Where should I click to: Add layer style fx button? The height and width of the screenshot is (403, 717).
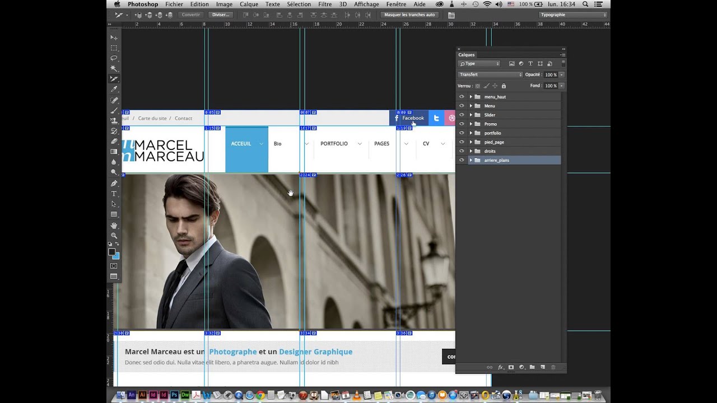tap(500, 367)
